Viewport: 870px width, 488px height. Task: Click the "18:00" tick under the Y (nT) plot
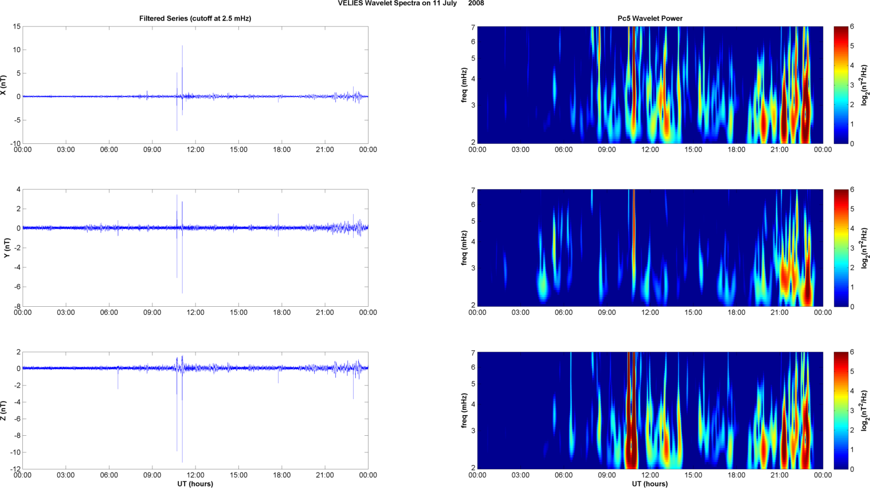(281, 313)
